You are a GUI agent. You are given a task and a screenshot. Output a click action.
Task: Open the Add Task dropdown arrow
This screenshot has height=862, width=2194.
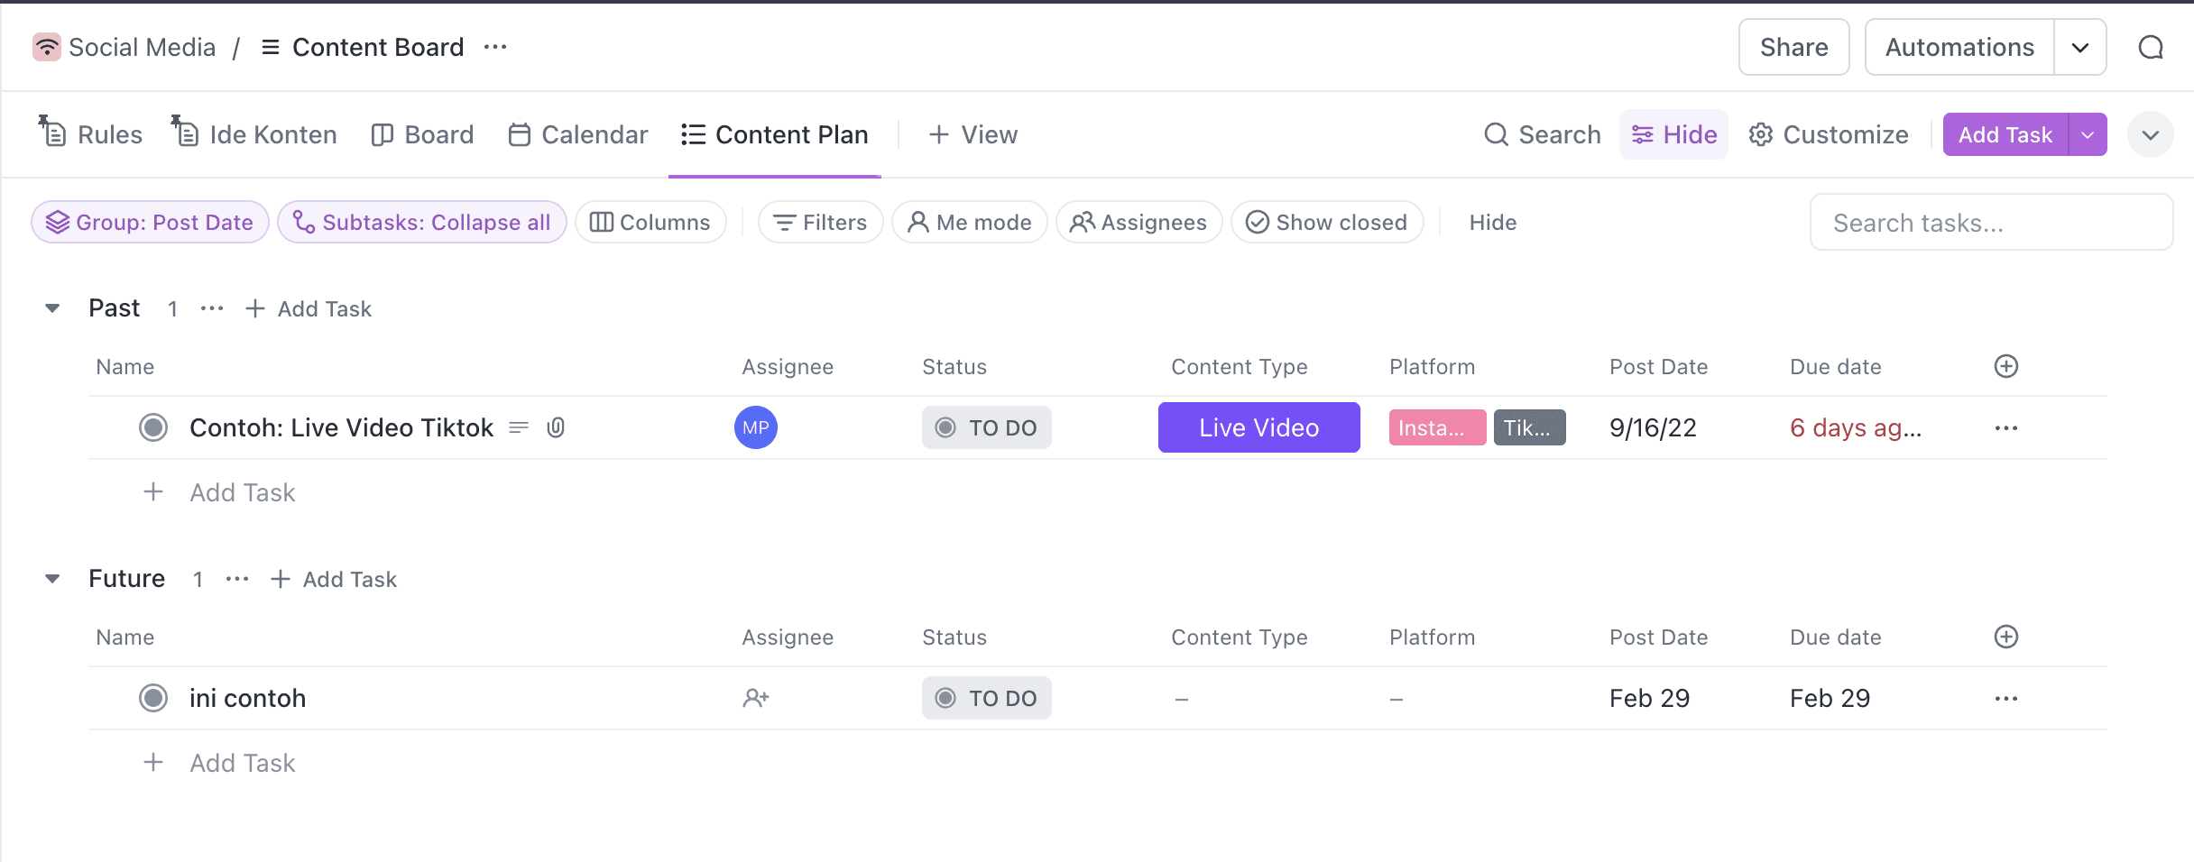(x=2088, y=134)
